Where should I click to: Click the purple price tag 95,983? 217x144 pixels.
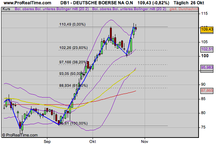click(207, 68)
